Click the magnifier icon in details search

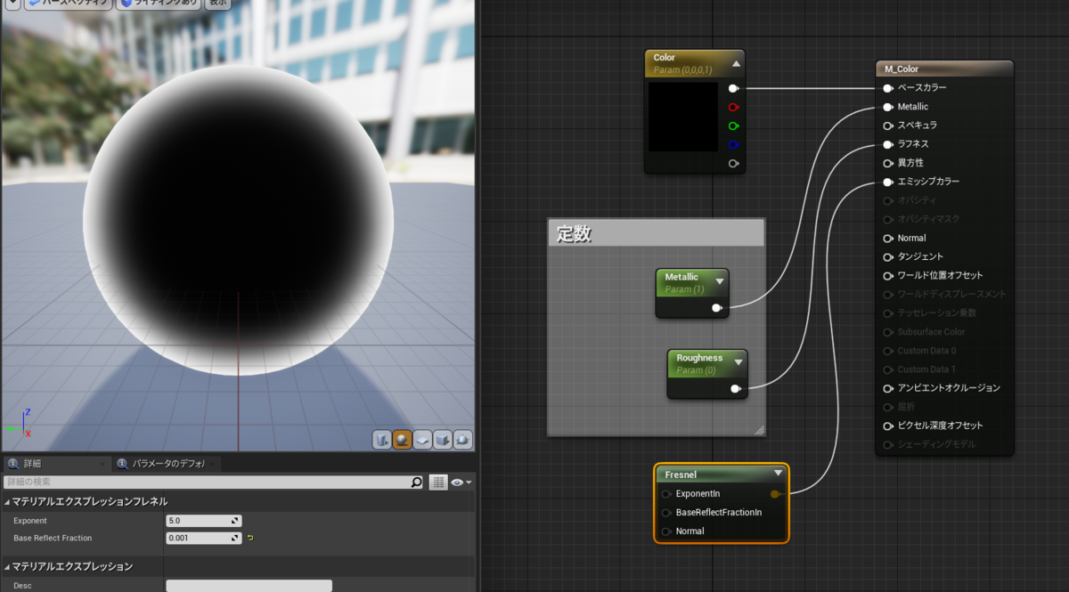[416, 483]
